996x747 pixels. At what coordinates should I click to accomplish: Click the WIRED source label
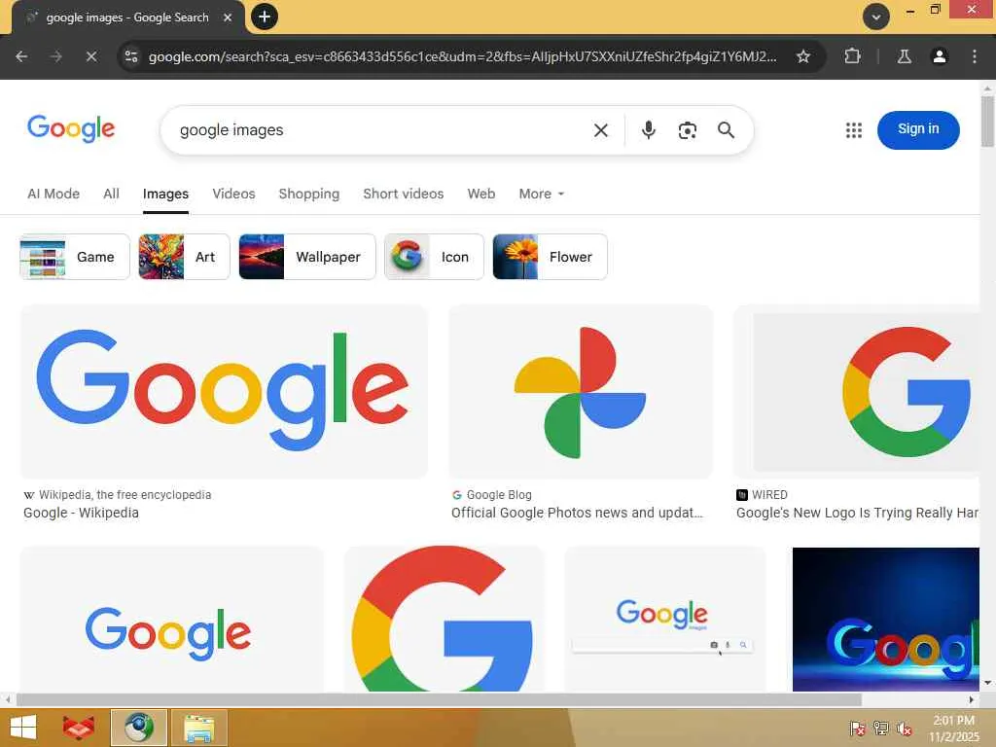770,495
